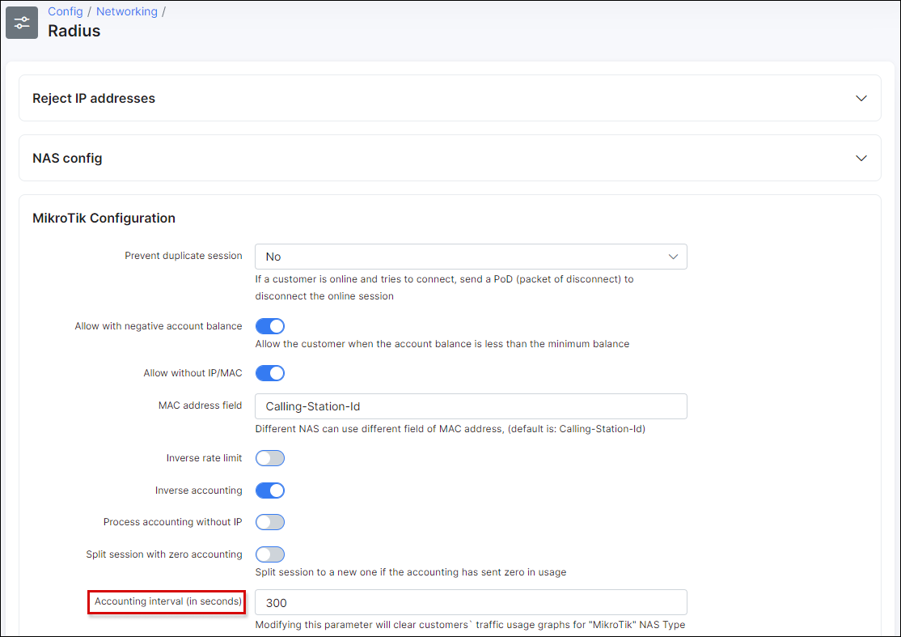
Task: Click the MAC address field label
Action: coord(200,406)
